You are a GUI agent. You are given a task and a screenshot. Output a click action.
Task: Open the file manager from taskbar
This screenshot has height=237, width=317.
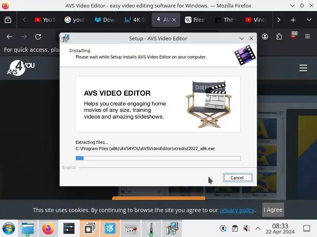click(x=28, y=229)
